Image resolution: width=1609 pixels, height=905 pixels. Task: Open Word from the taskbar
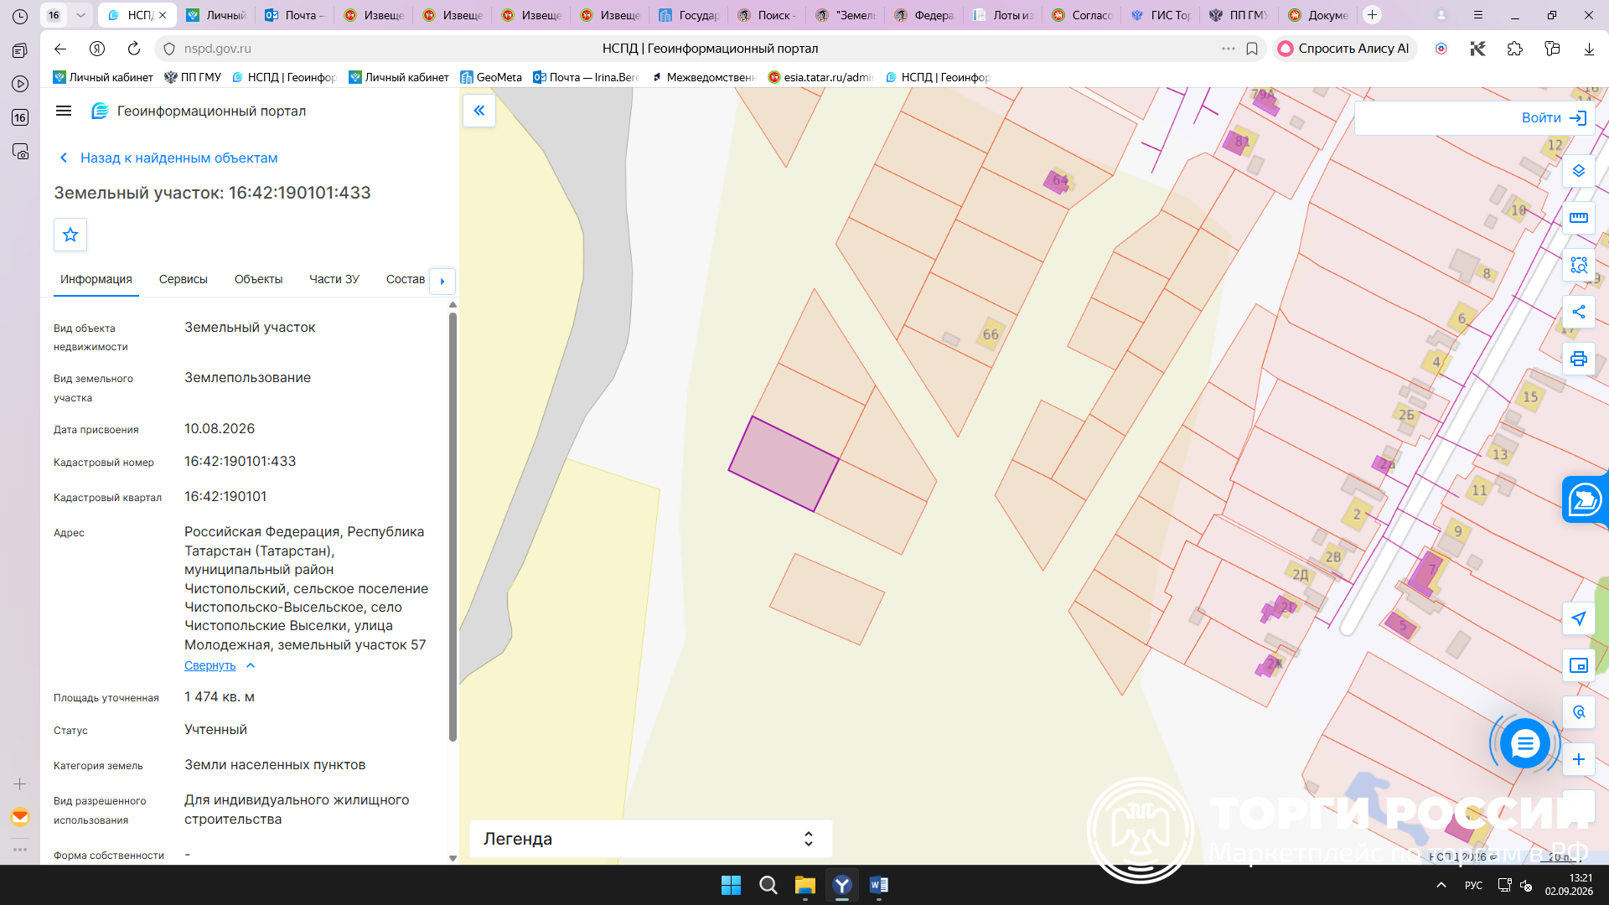click(x=878, y=885)
